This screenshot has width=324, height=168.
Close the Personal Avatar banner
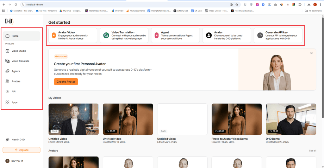(x=311, y=53)
